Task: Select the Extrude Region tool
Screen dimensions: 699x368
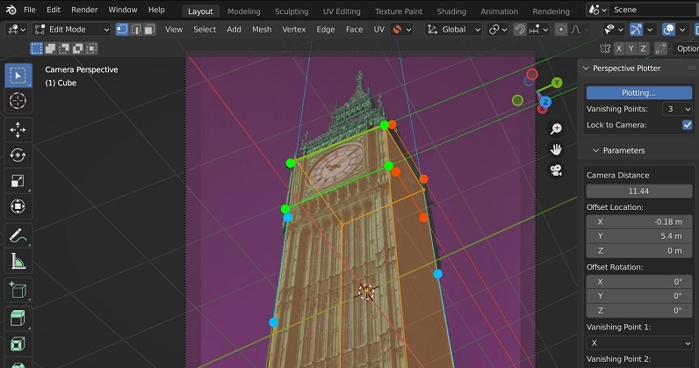Action: tap(18, 319)
